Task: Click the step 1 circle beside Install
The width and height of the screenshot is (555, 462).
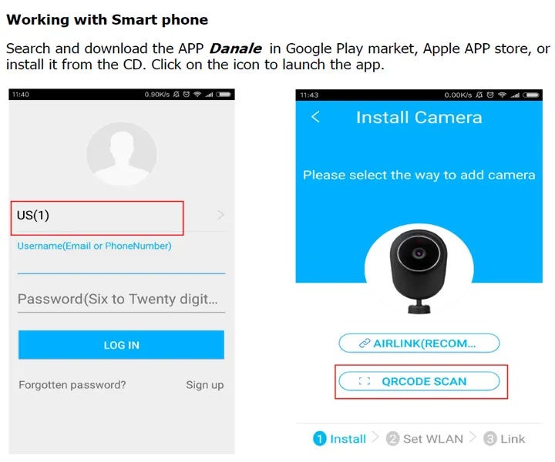Action: [320, 439]
